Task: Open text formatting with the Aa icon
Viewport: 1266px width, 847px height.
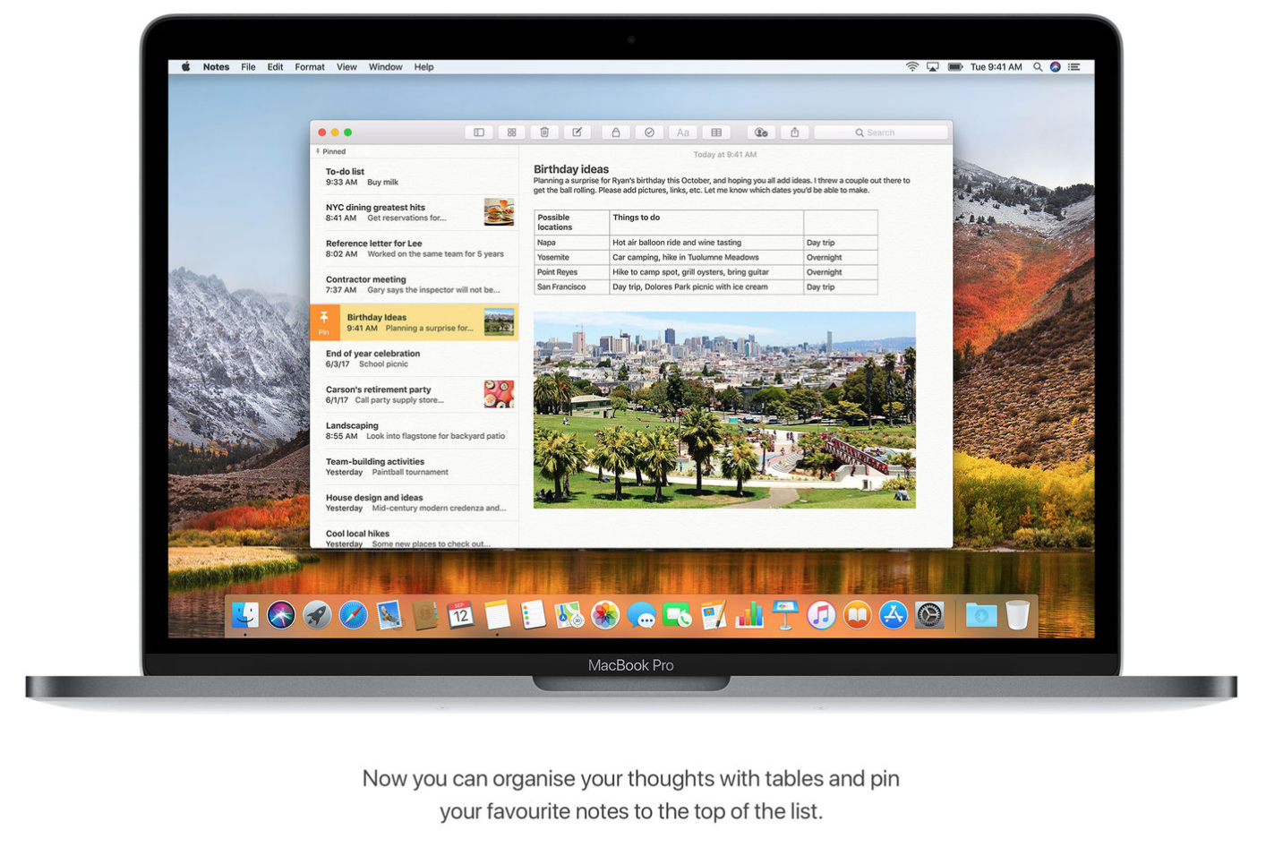Action: click(682, 132)
